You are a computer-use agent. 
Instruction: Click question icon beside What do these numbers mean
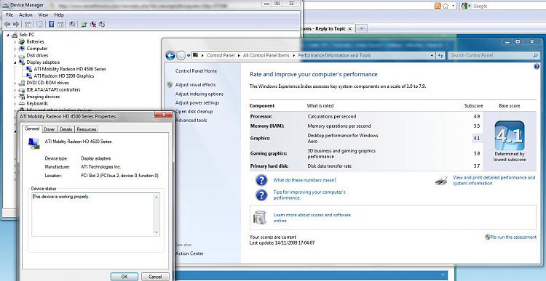click(x=261, y=181)
